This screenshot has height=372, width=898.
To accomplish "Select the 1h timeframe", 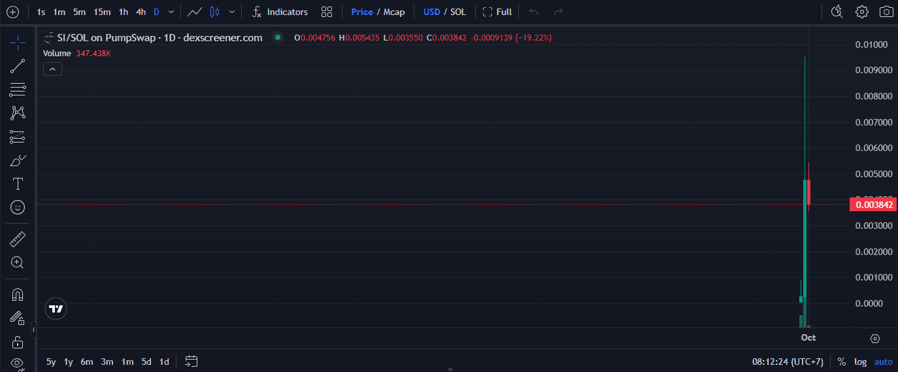I will (123, 12).
